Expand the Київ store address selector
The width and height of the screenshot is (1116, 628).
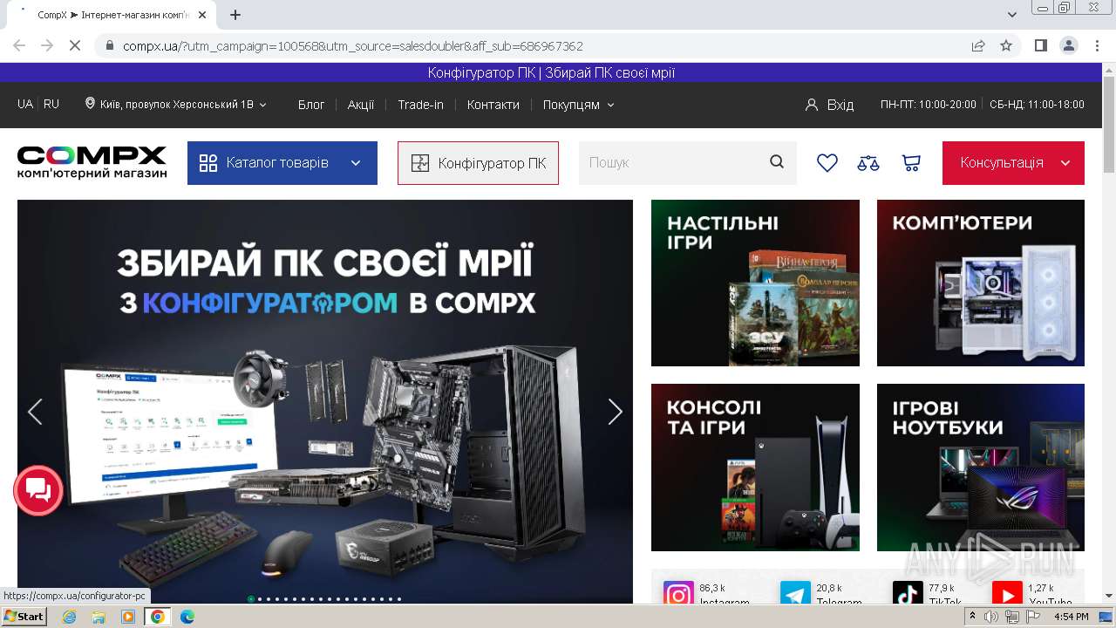pyautogui.click(x=175, y=104)
